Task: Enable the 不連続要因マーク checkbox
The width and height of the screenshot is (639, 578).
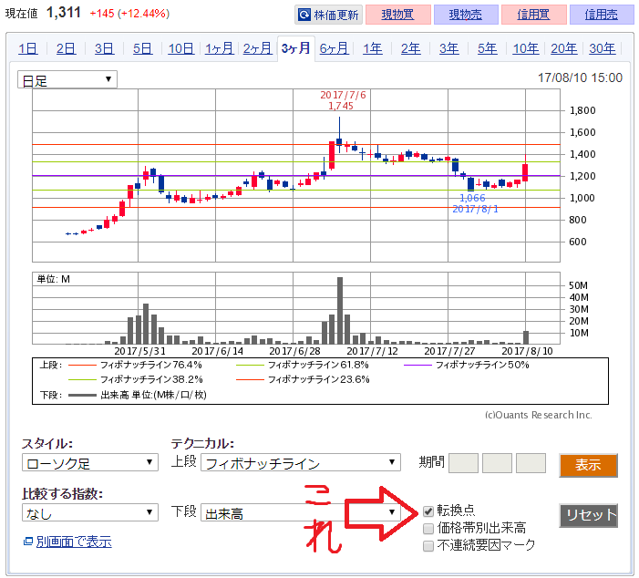Action: tap(428, 546)
